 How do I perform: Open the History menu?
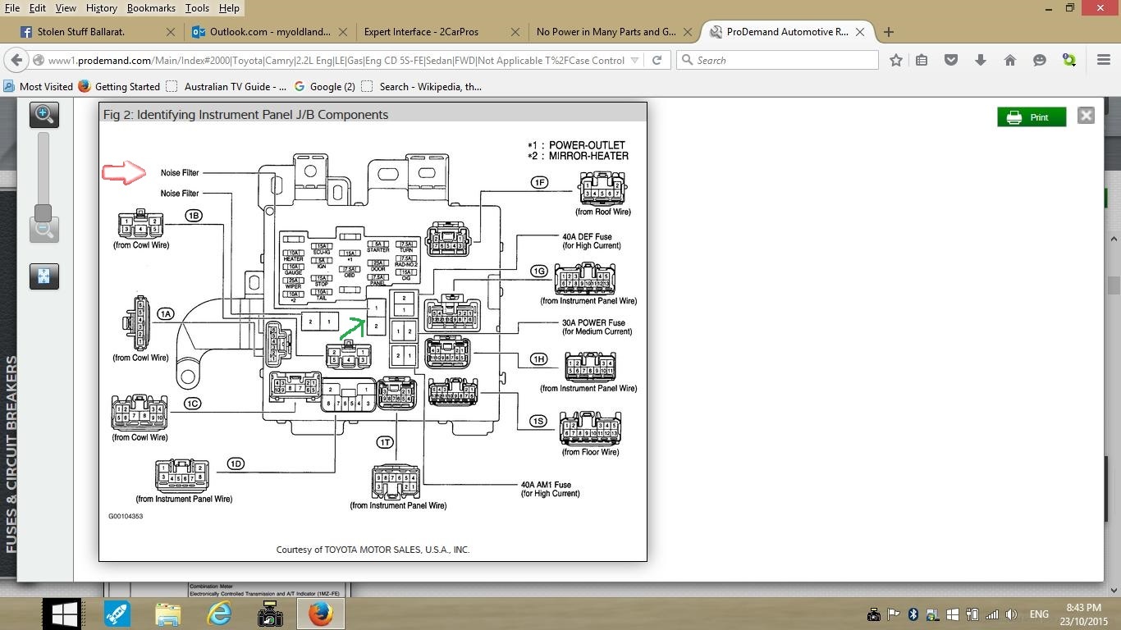(x=101, y=8)
